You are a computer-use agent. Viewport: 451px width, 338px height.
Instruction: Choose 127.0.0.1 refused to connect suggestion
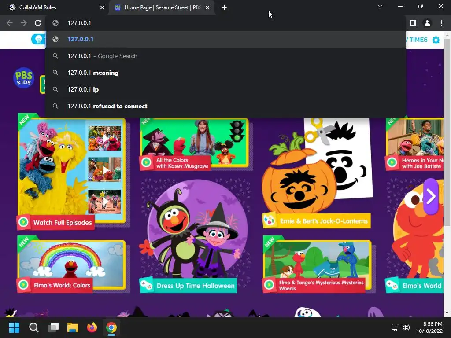coord(225,106)
